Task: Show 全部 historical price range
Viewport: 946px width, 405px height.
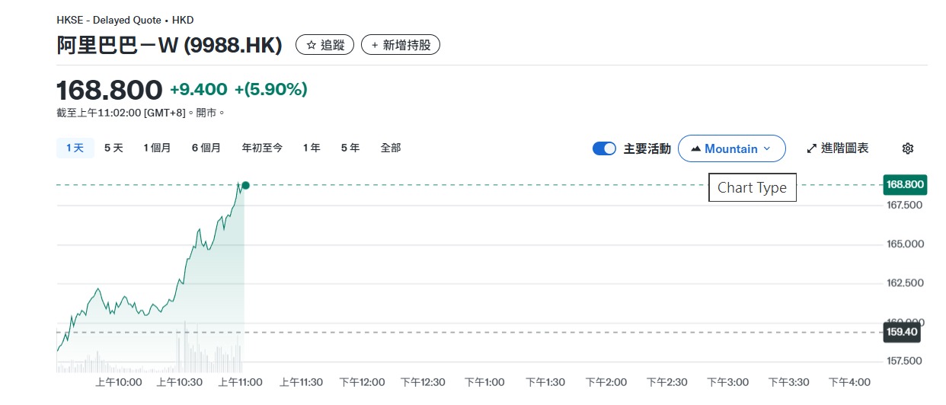Action: tap(391, 148)
